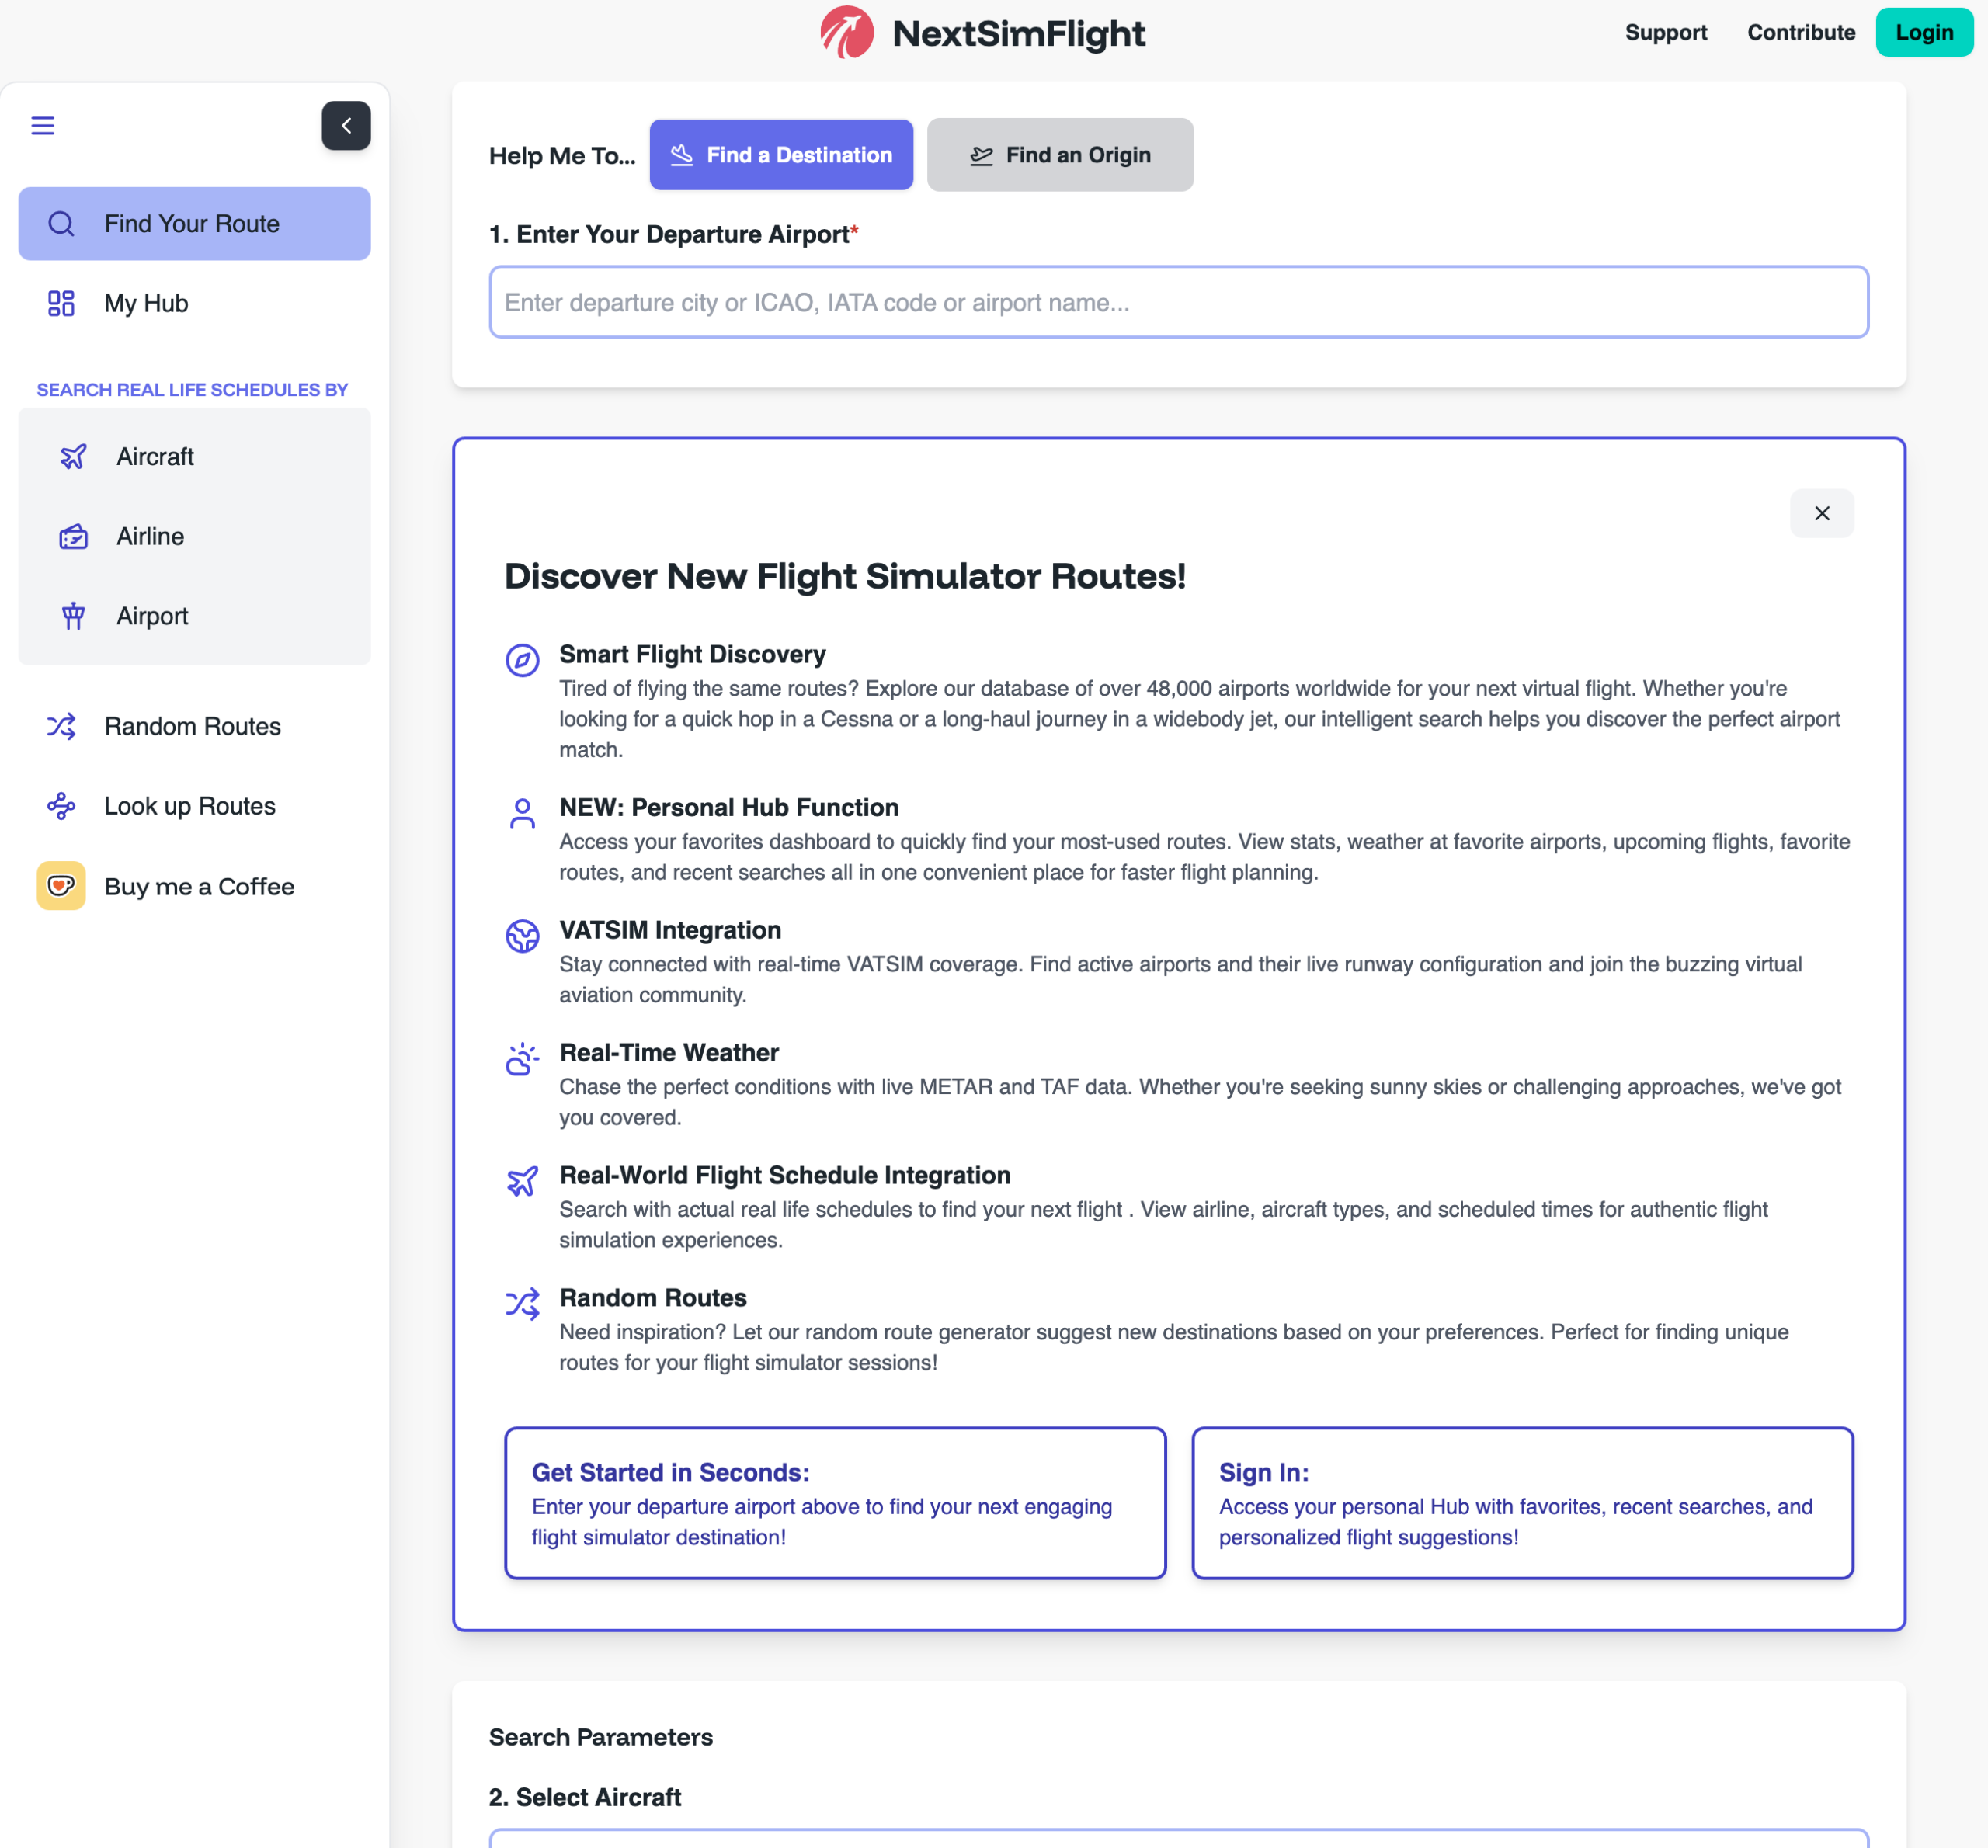The height and width of the screenshot is (1848, 1988).
Task: Click the departure airport input field
Action: click(x=1178, y=302)
